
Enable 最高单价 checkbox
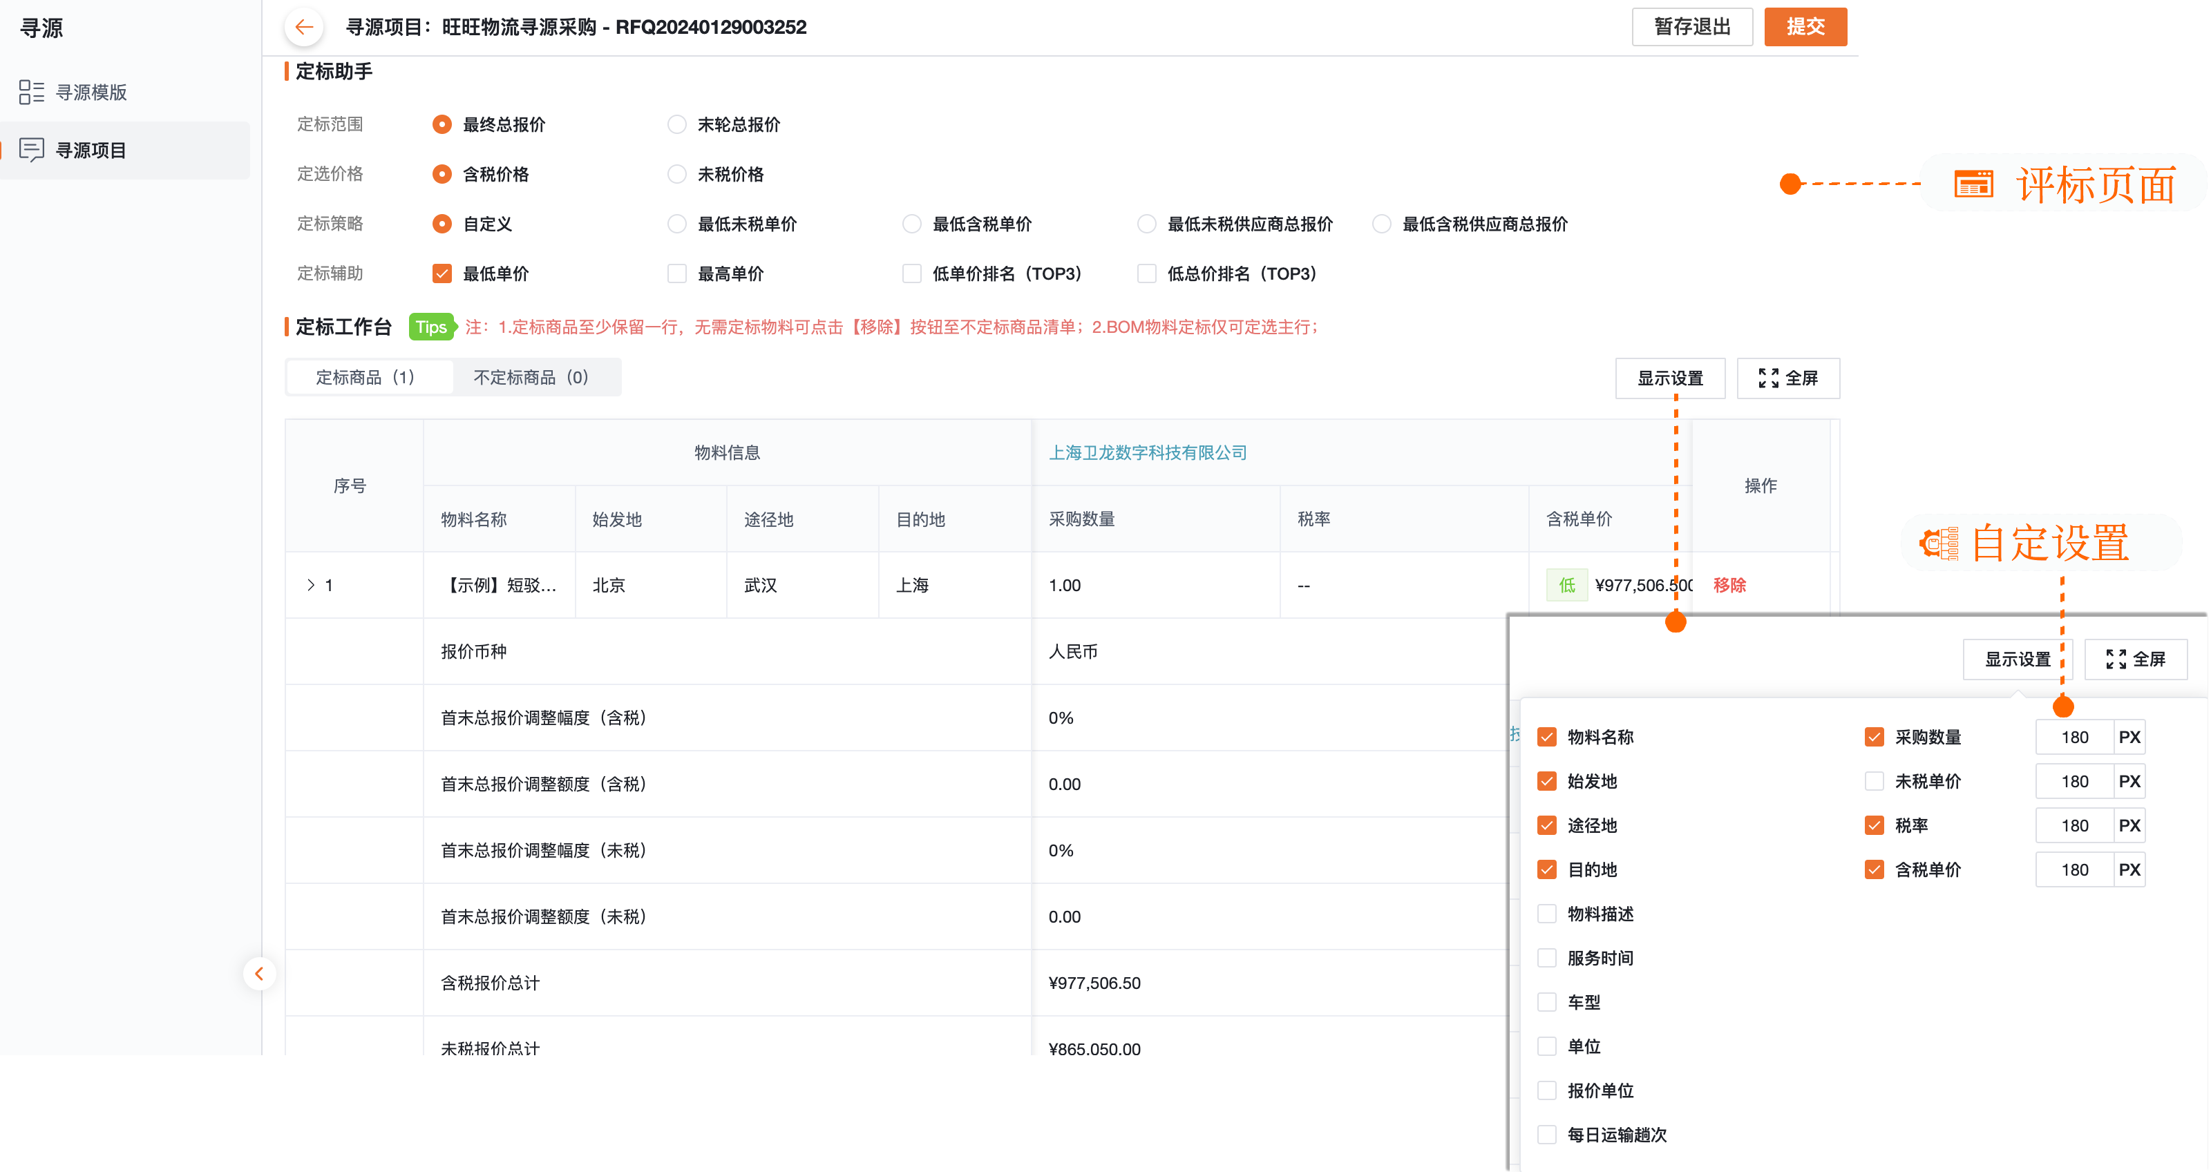click(x=677, y=273)
